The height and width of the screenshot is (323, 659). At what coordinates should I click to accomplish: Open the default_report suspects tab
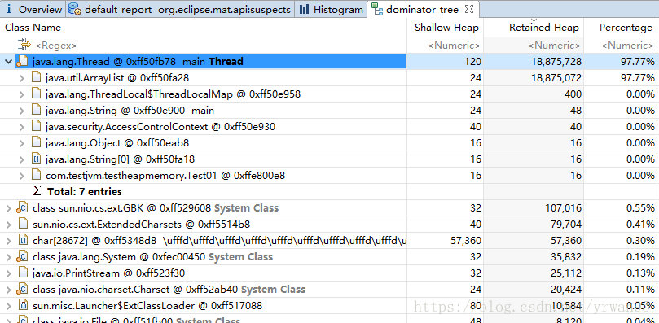click(x=180, y=9)
